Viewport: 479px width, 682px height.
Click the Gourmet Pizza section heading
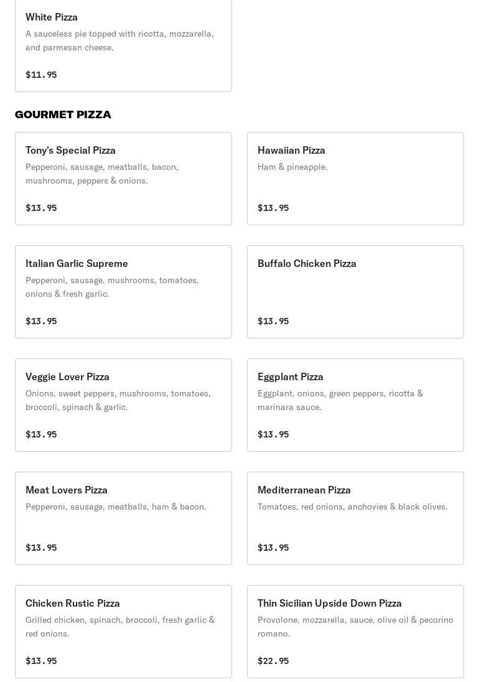63,114
